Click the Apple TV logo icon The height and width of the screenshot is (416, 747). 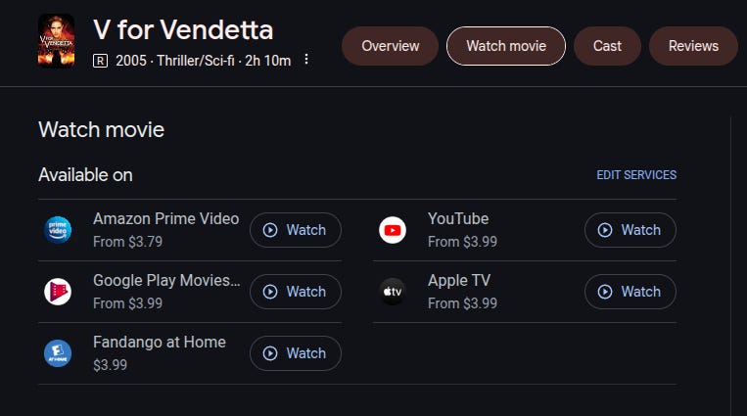click(x=393, y=292)
